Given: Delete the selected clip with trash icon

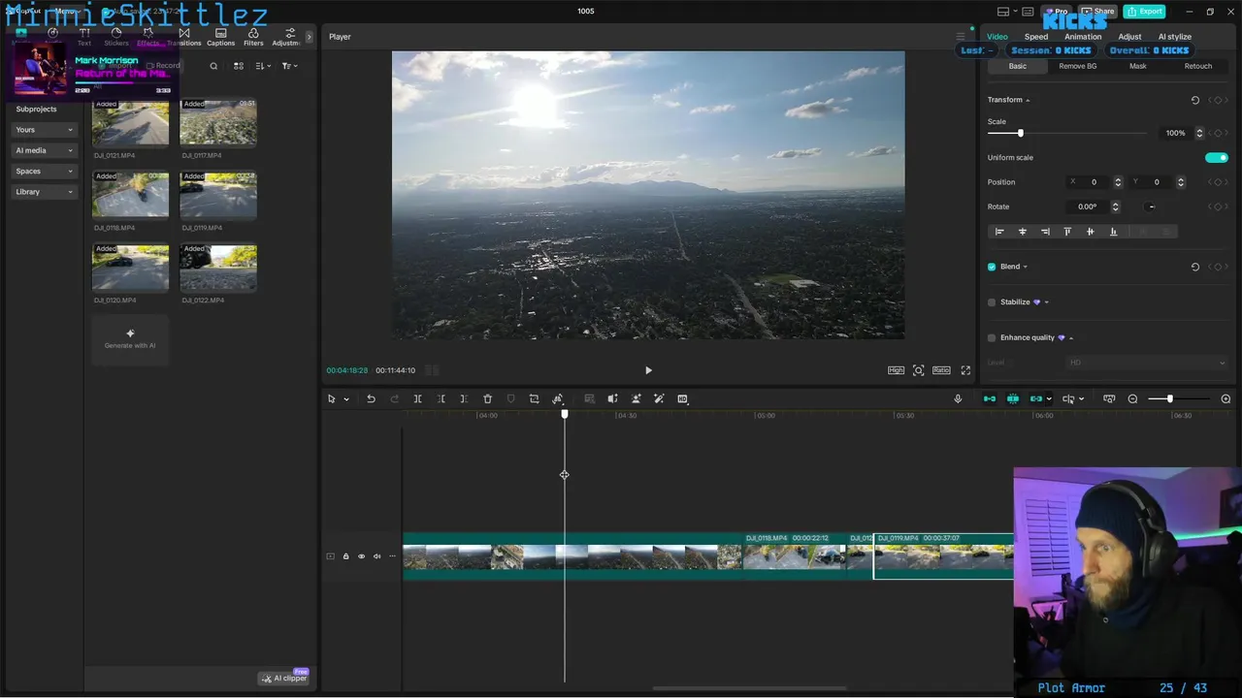Looking at the screenshot, I should [487, 398].
